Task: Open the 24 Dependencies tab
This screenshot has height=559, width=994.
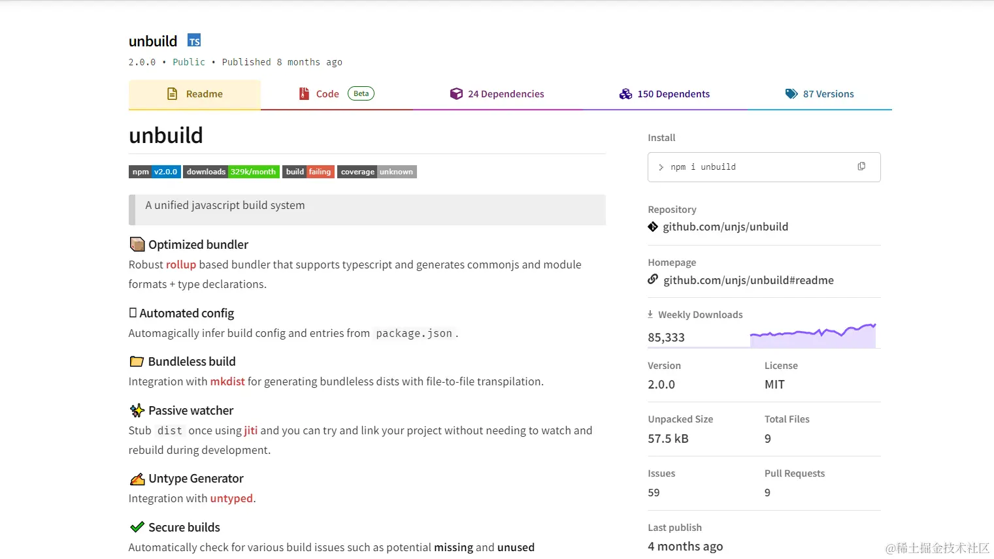Action: (497, 94)
